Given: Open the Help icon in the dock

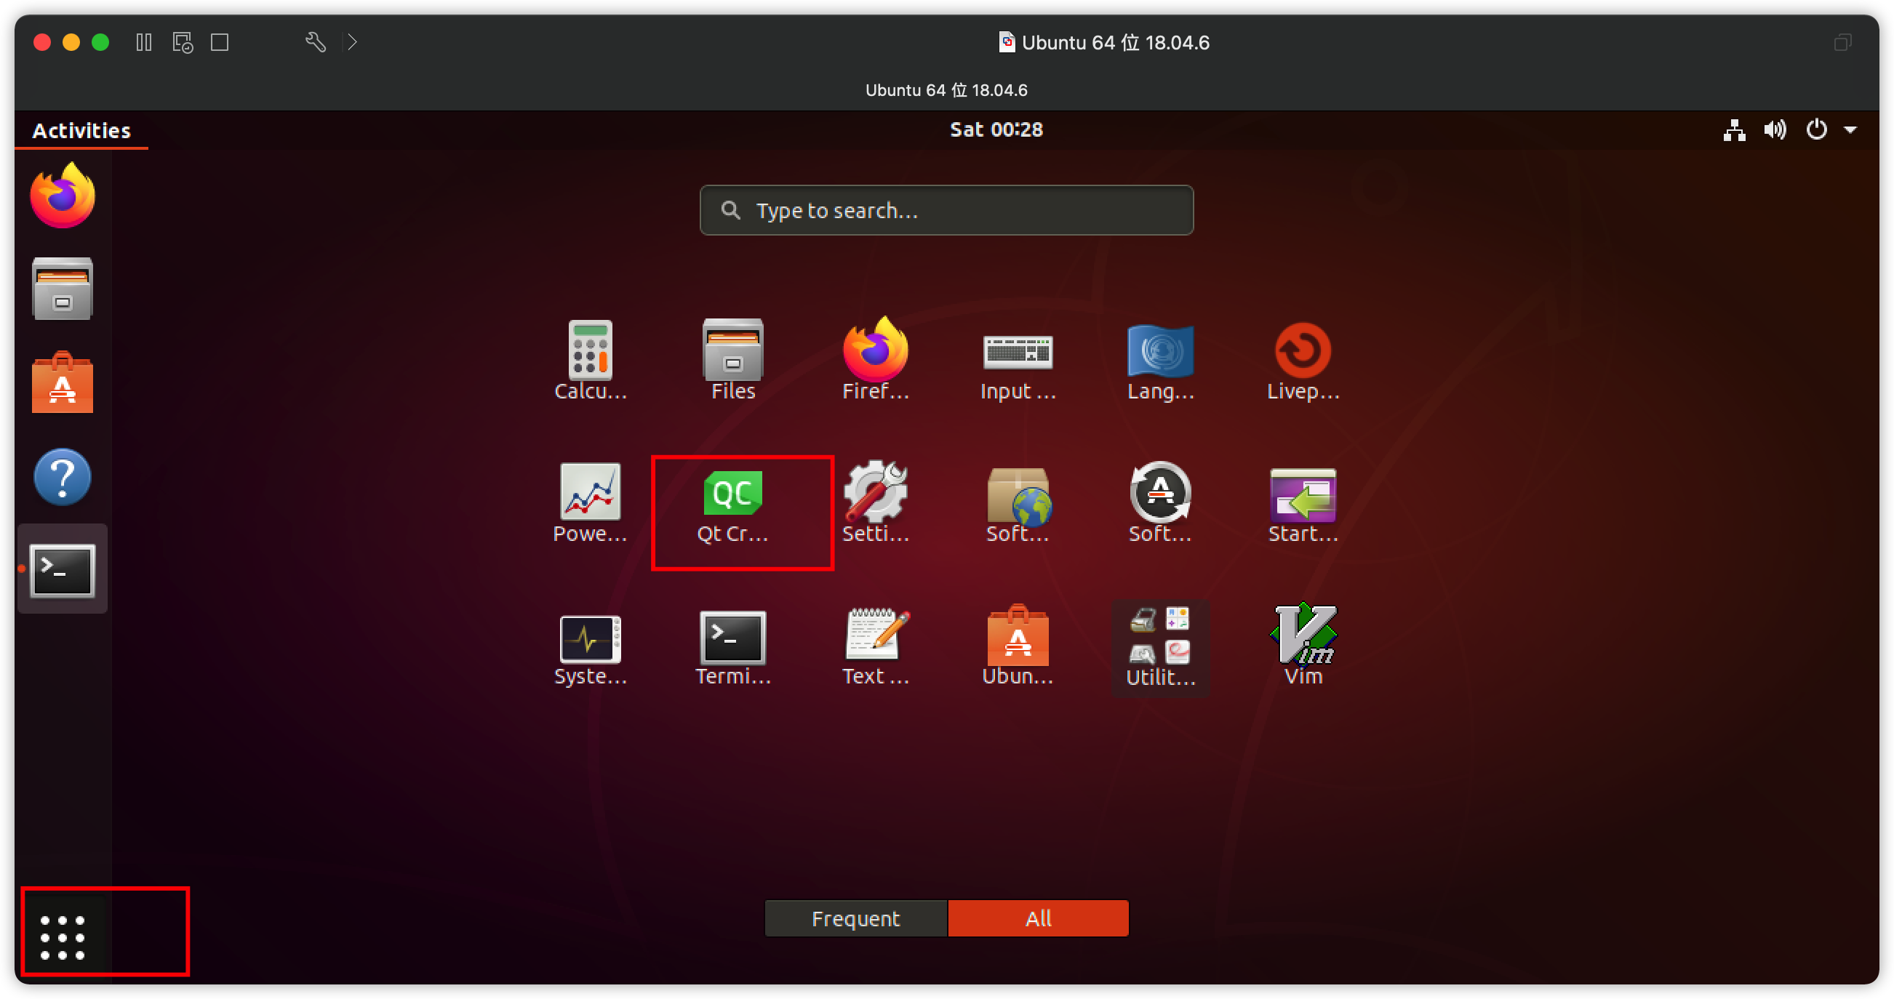Looking at the screenshot, I should point(63,477).
